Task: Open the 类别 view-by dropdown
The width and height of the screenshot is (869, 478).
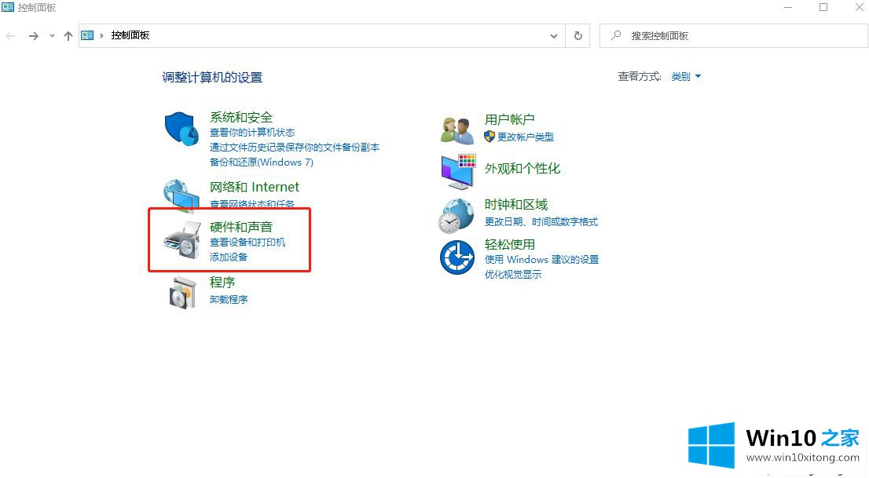Action: click(x=686, y=76)
